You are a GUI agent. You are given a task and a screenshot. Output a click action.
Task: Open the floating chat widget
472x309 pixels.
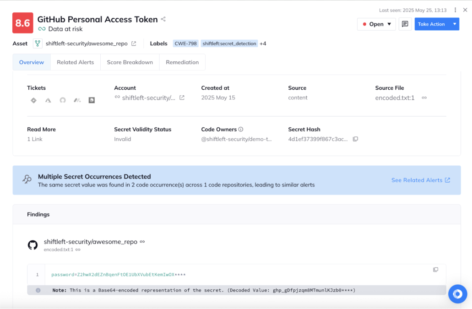pyautogui.click(x=457, y=293)
